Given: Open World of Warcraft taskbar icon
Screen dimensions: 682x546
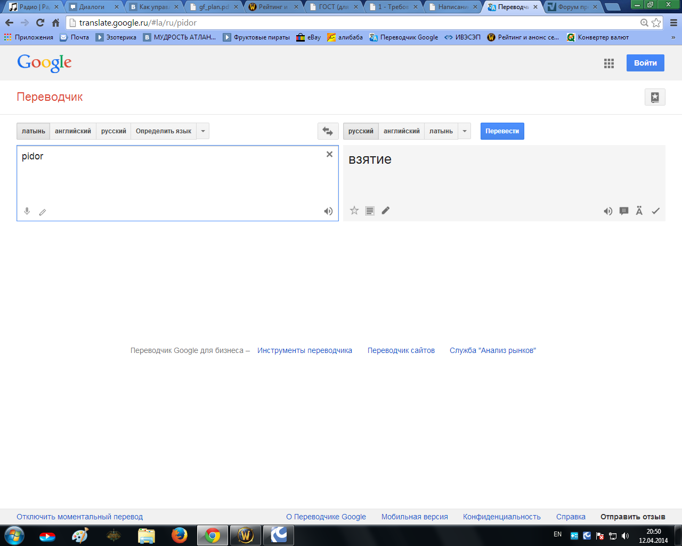Looking at the screenshot, I should coord(246,535).
